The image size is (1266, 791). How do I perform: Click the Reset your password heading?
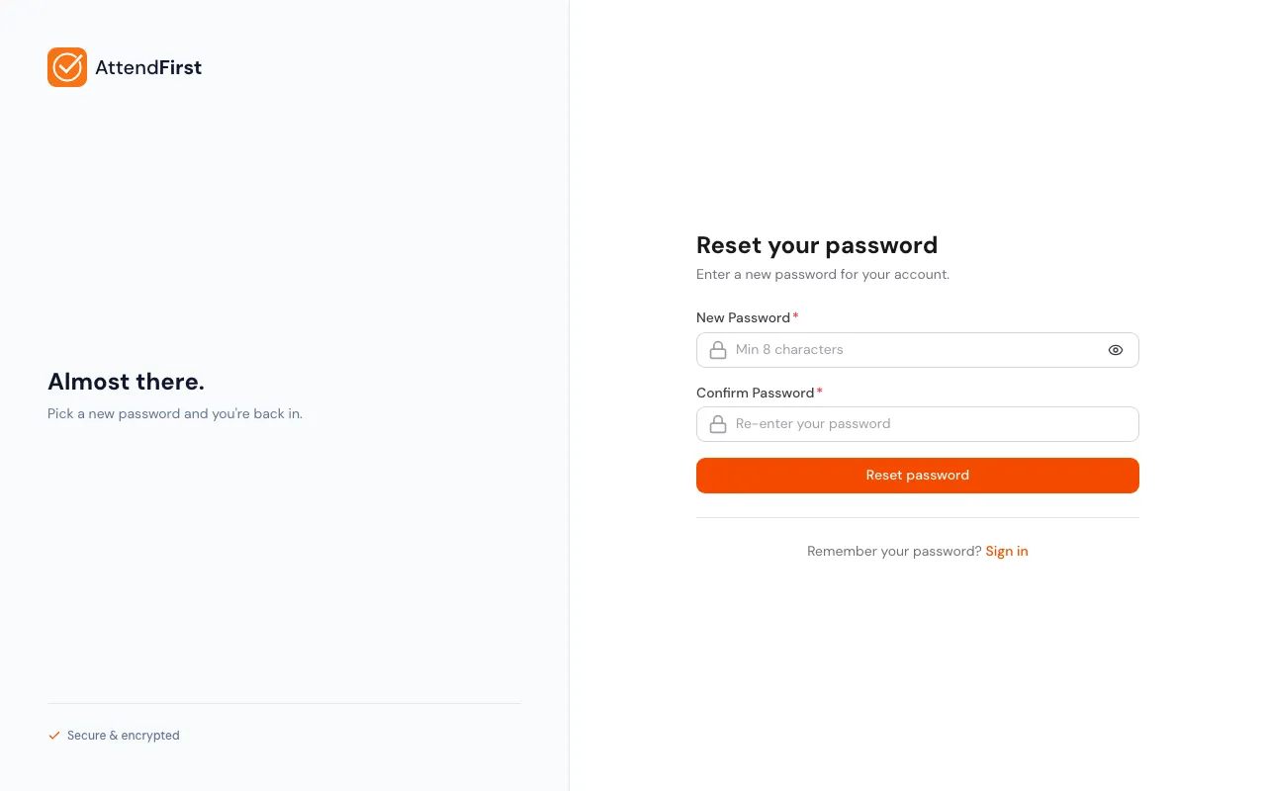[817, 245]
